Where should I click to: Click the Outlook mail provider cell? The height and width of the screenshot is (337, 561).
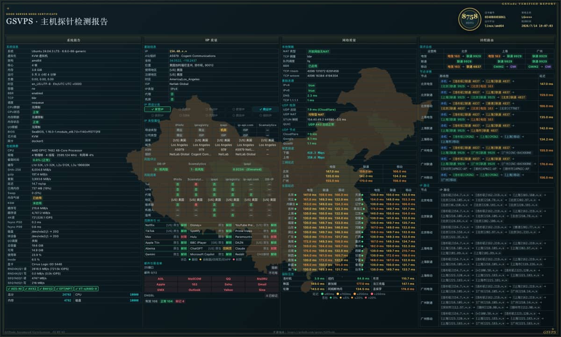click(x=194, y=290)
